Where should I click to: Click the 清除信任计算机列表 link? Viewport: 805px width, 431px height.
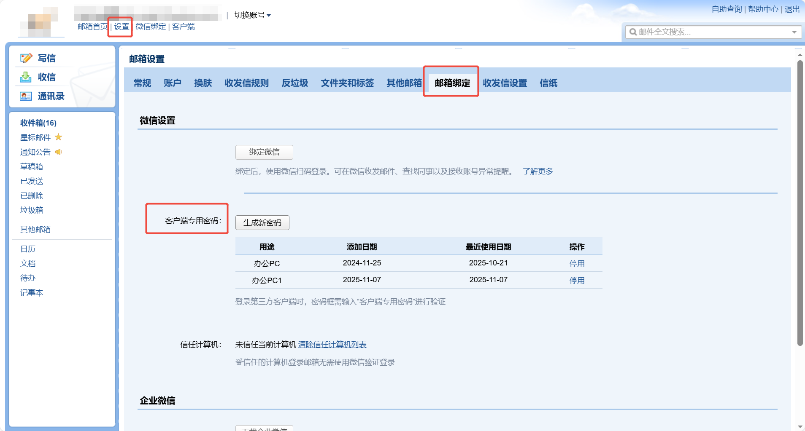tap(332, 345)
